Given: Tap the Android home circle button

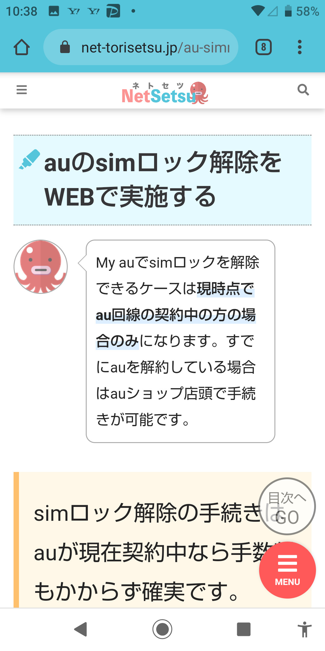Looking at the screenshot, I should (x=162, y=629).
